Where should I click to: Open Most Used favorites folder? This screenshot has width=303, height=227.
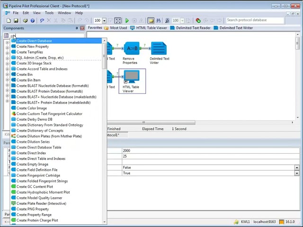pyautogui.click(x=116, y=28)
